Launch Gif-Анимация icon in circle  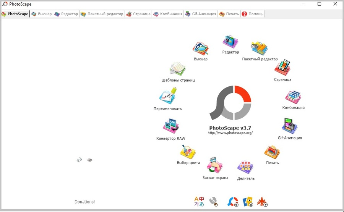(x=290, y=126)
